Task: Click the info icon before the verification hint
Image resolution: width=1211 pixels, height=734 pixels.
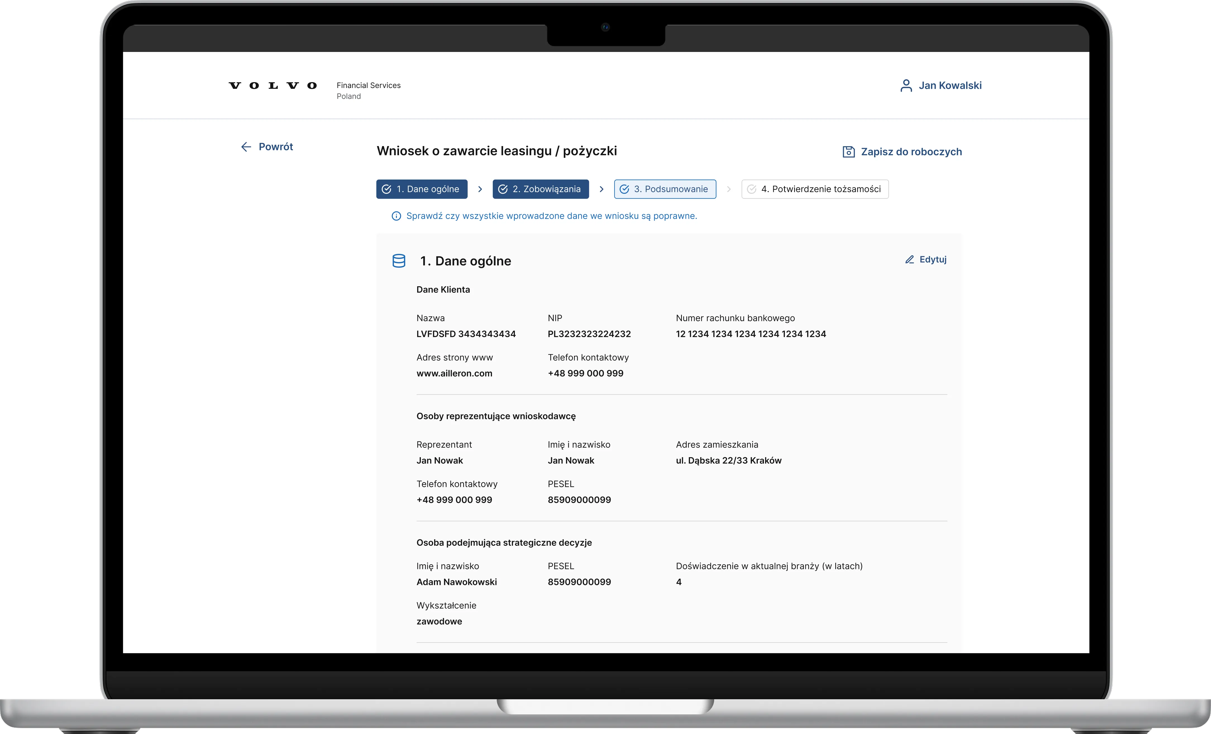Action: pos(396,216)
